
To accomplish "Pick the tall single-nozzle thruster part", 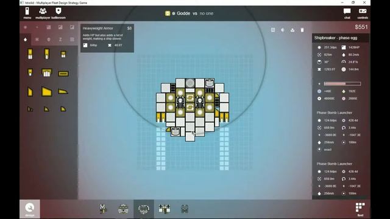I will 46,54.
